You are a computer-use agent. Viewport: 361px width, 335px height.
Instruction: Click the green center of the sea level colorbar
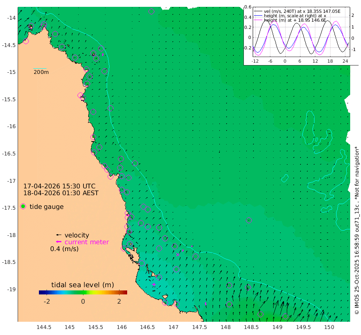coord(83,292)
